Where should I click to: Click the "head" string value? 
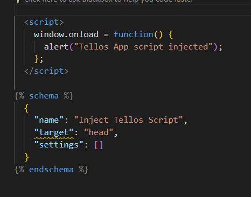(x=99, y=132)
